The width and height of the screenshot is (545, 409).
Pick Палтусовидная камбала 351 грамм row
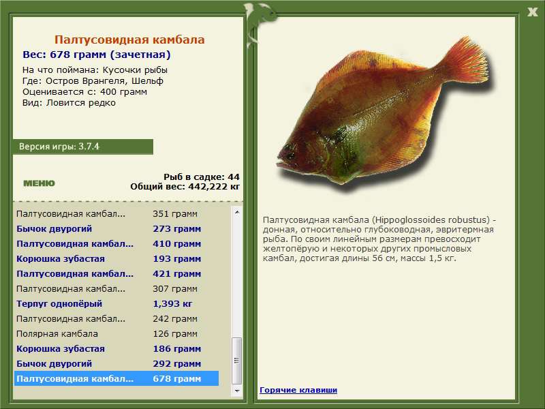coord(109,214)
